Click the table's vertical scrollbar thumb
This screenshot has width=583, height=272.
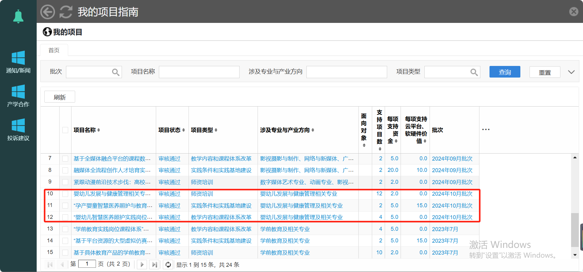pyautogui.click(x=575, y=230)
